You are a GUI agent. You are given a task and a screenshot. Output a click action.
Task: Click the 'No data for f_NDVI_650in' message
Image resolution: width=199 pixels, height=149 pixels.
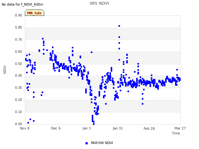click(22, 4)
